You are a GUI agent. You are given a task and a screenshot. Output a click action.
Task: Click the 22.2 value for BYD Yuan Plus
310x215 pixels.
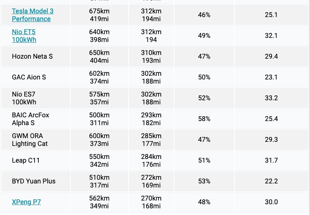[x=271, y=181]
